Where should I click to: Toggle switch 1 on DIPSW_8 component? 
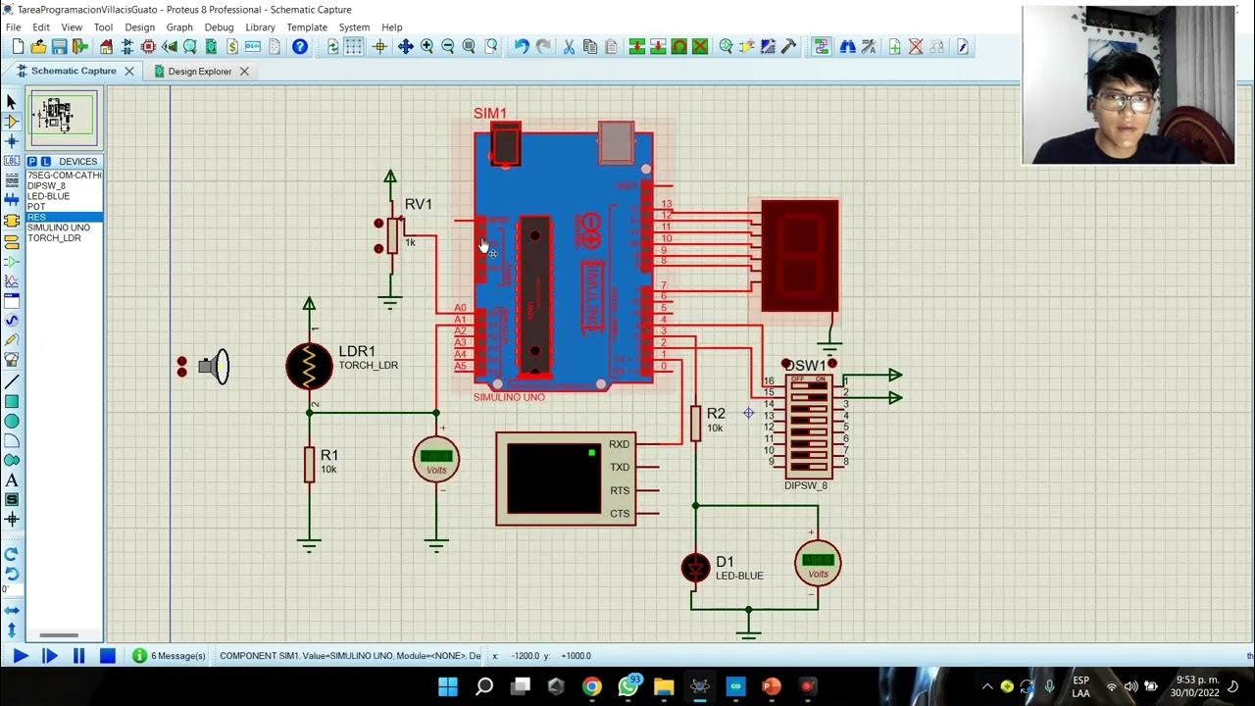click(x=809, y=385)
